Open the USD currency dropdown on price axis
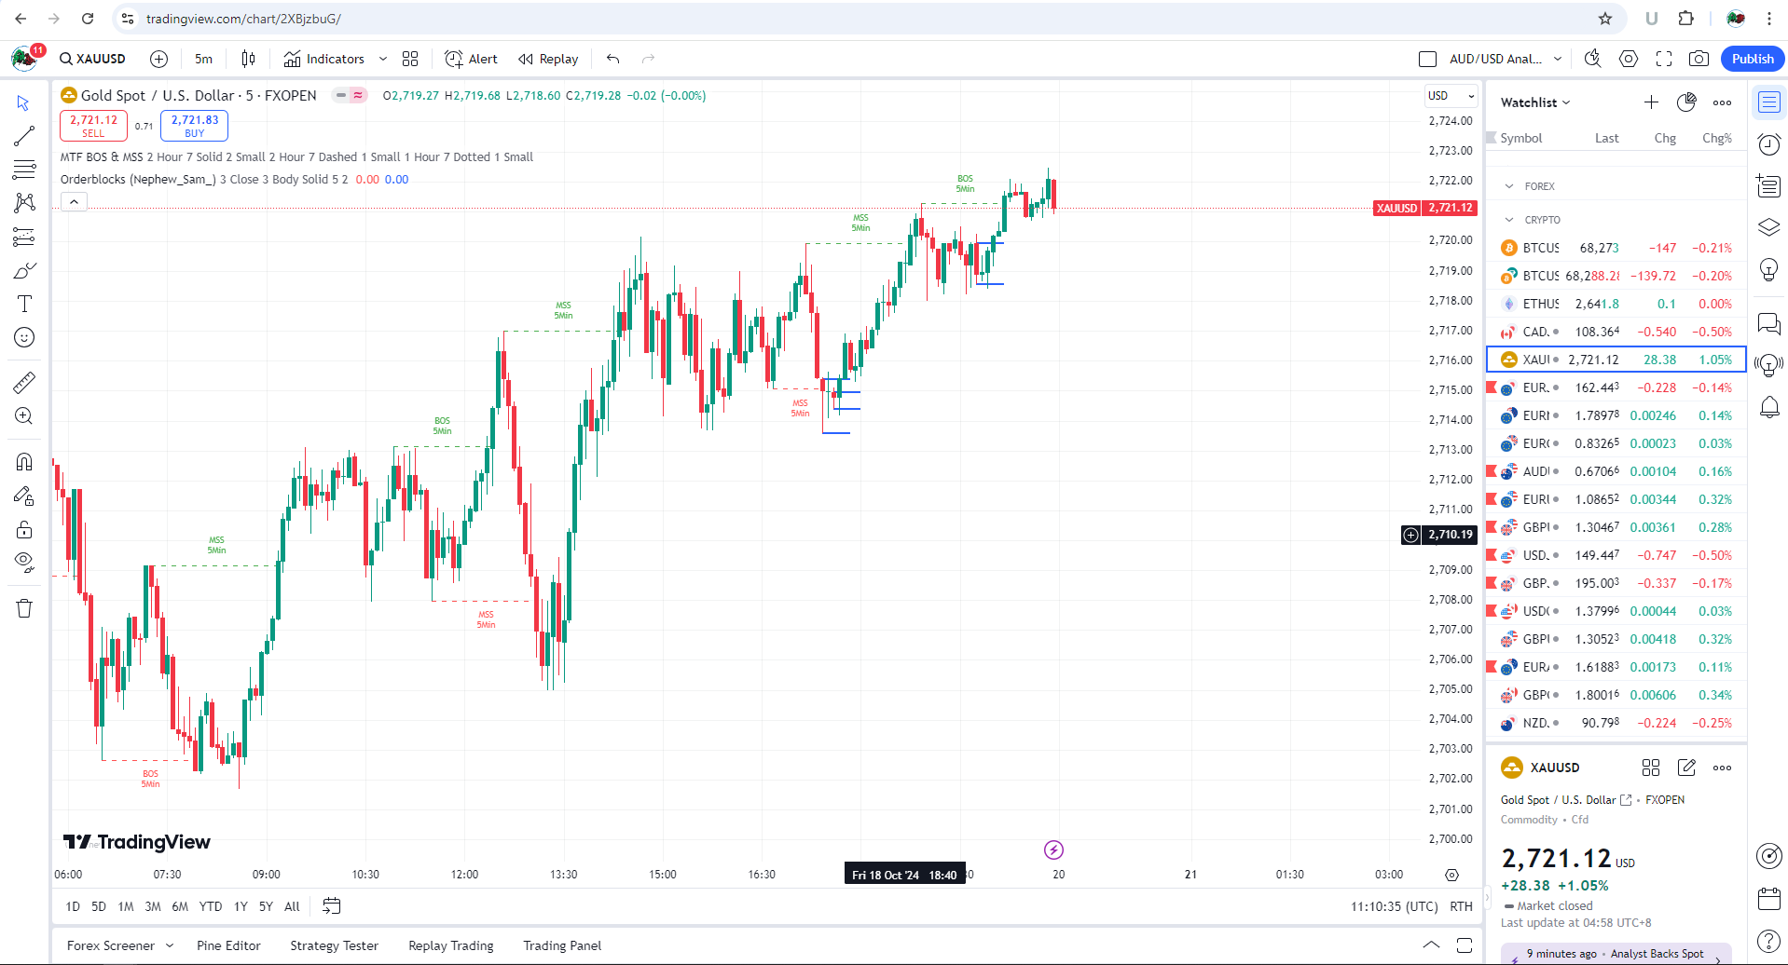1788x965 pixels. (1451, 95)
